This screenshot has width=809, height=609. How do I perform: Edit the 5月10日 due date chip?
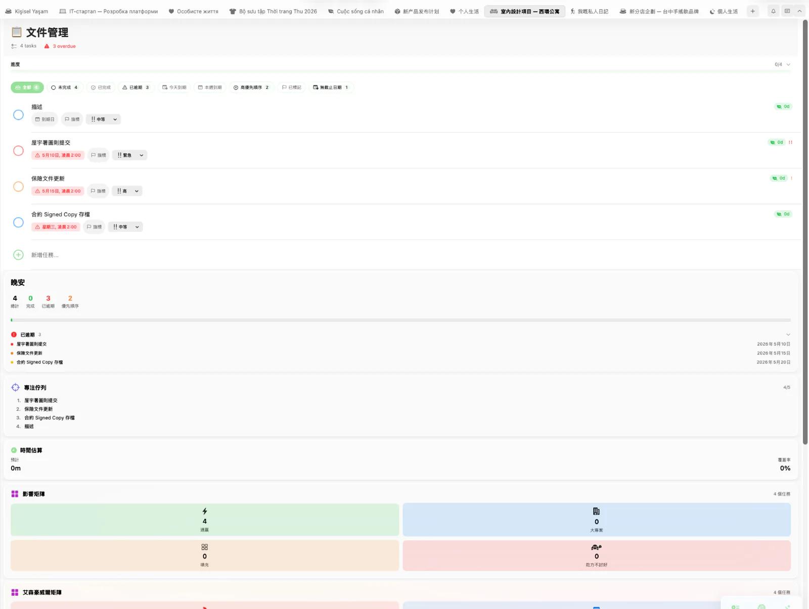click(x=58, y=155)
